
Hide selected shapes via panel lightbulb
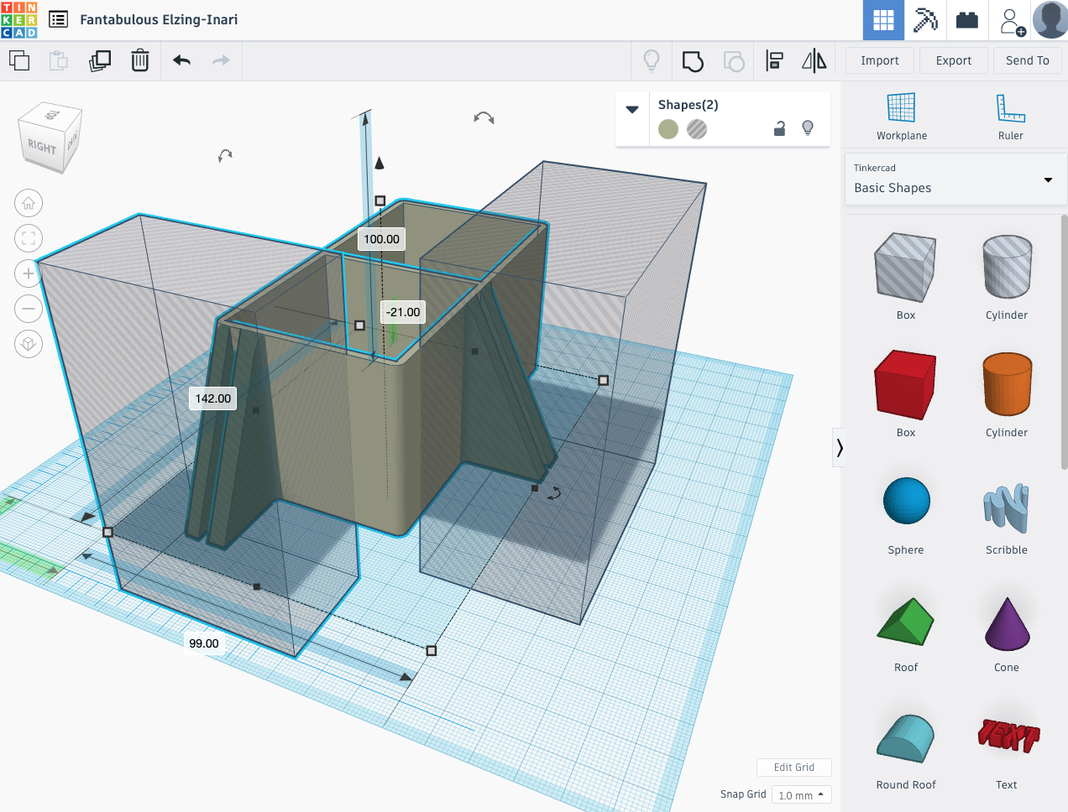(808, 128)
